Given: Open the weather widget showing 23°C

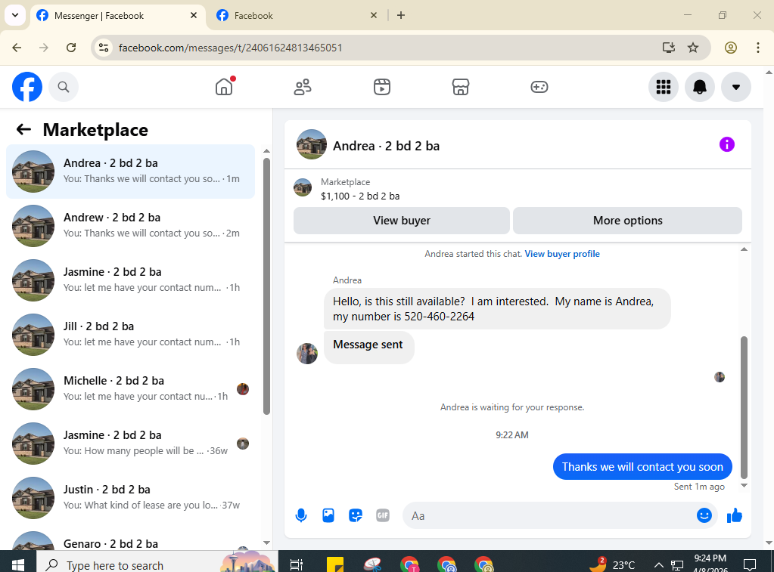Looking at the screenshot, I should [x=612, y=564].
